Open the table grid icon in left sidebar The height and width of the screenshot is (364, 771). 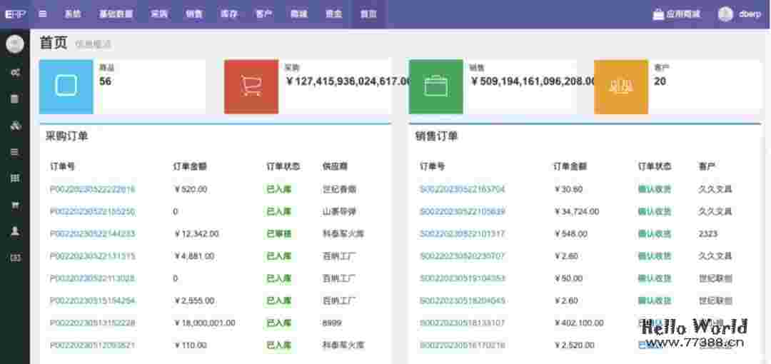15,178
